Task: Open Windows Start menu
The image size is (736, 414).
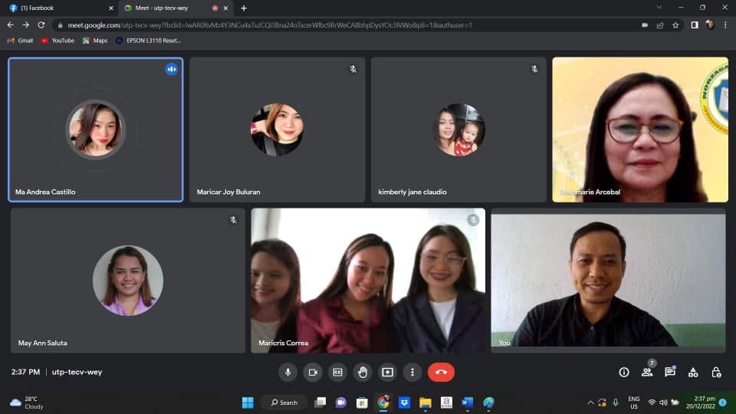Action: coord(248,402)
